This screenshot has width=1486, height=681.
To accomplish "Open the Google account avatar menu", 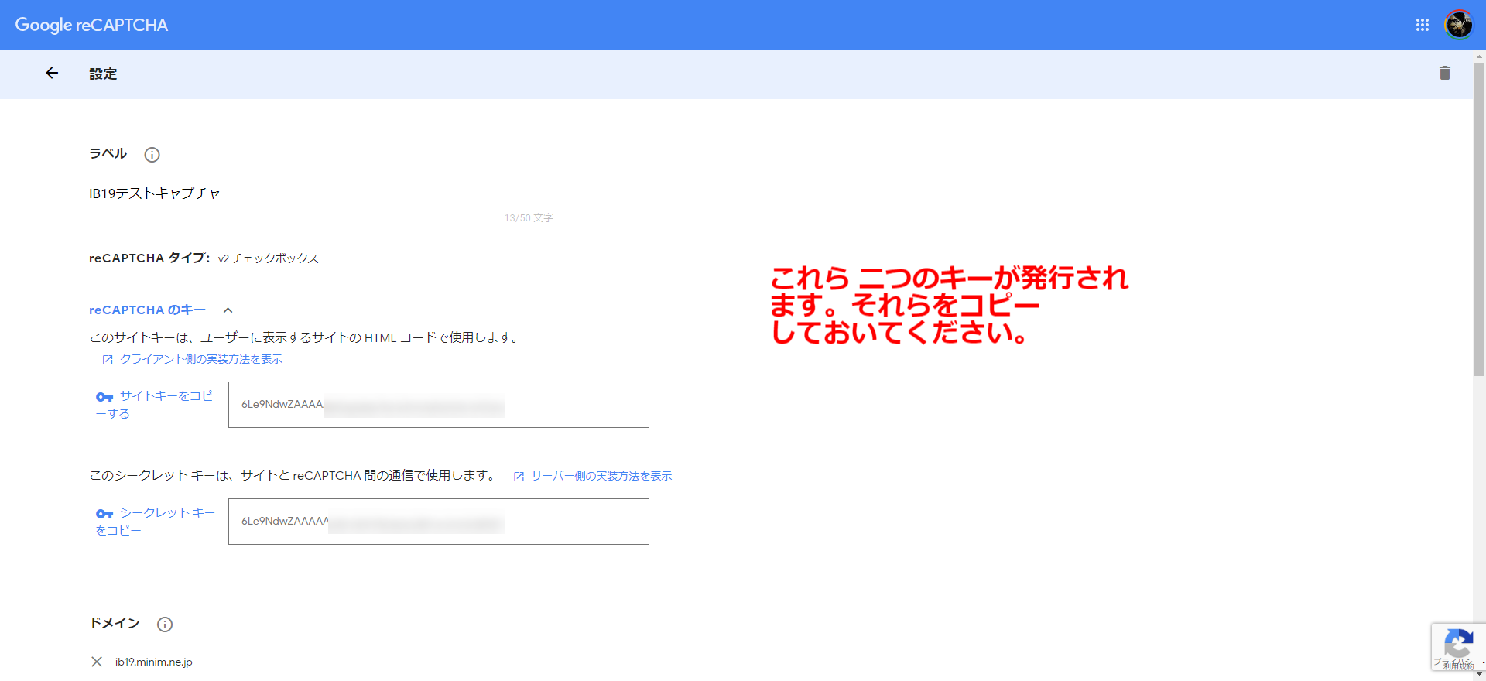I will tap(1458, 25).
